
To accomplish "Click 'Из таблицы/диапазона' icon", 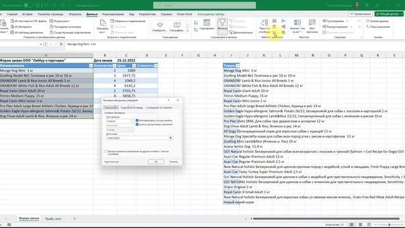I will 12,32.
